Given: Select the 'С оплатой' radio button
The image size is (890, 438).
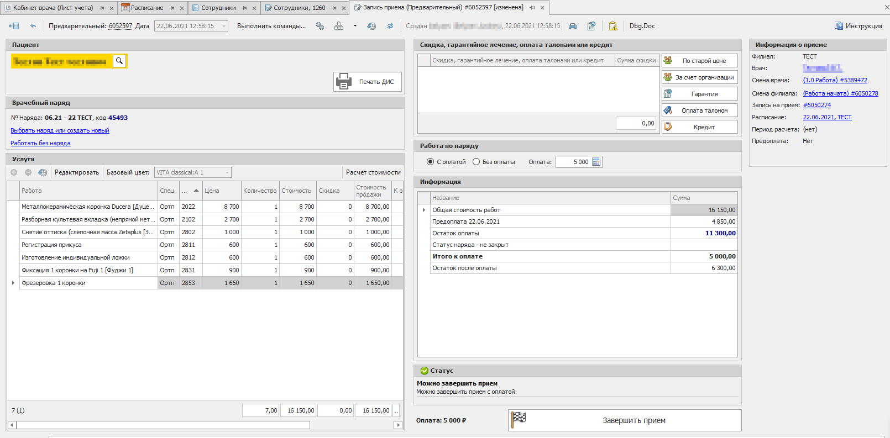Looking at the screenshot, I should tap(430, 162).
